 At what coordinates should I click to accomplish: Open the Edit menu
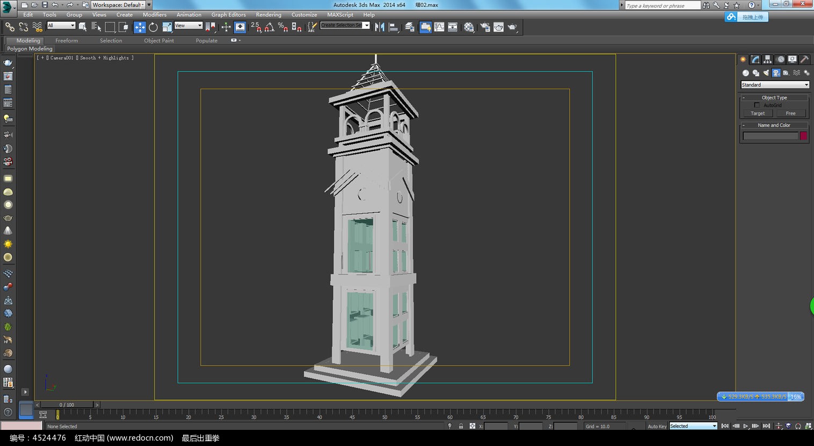coord(28,15)
